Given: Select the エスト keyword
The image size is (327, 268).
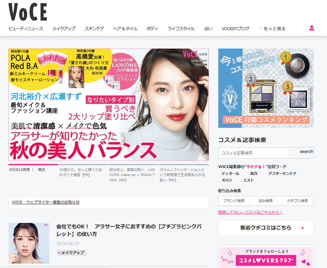Looking at the screenshot, I should pyautogui.click(x=249, y=180).
